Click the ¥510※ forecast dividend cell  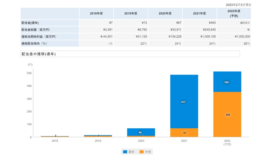click(243, 23)
